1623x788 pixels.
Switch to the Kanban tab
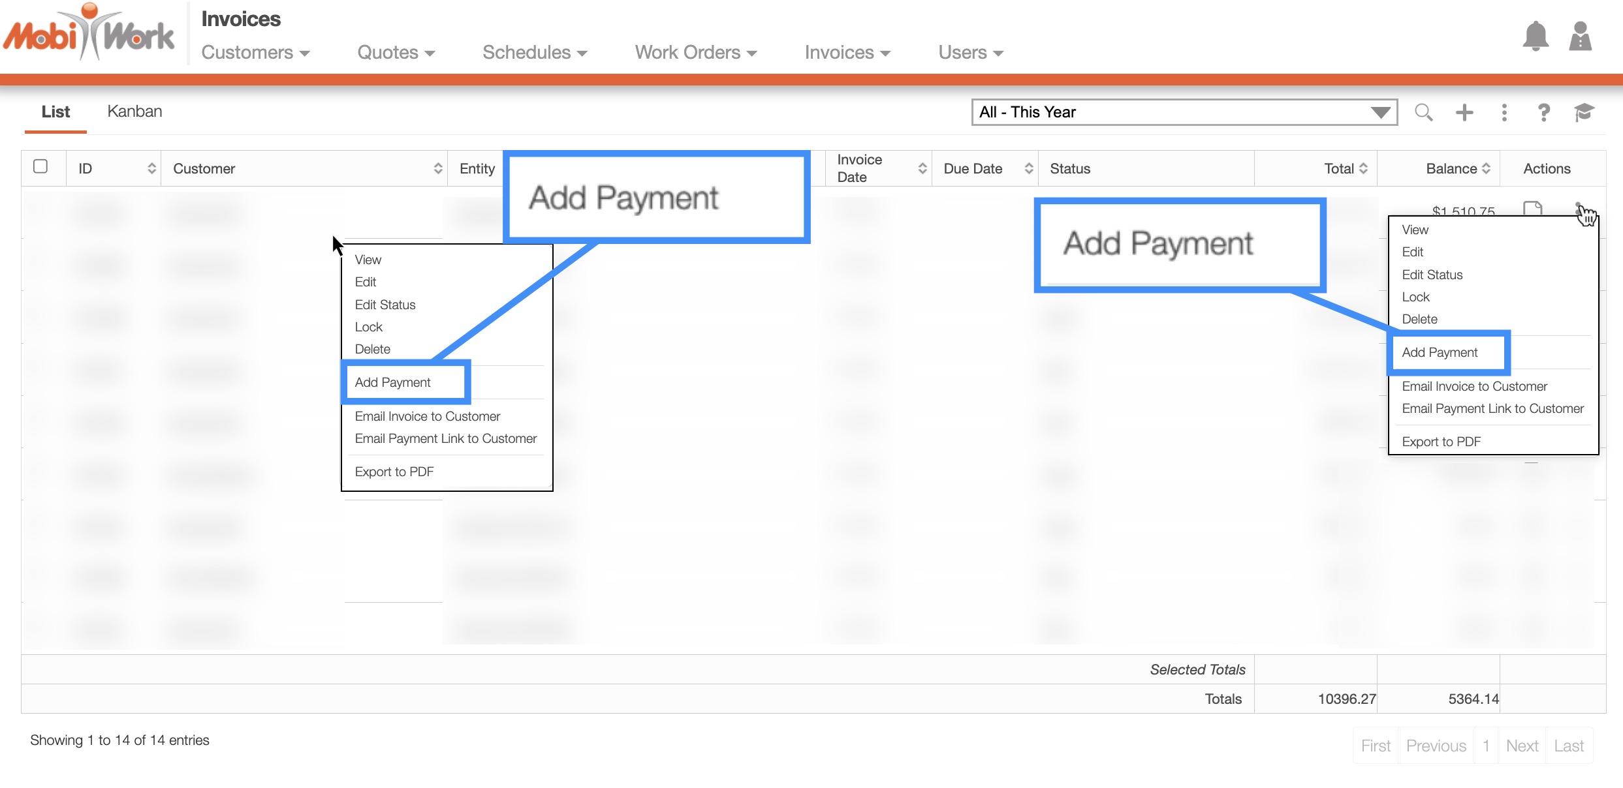pyautogui.click(x=134, y=112)
